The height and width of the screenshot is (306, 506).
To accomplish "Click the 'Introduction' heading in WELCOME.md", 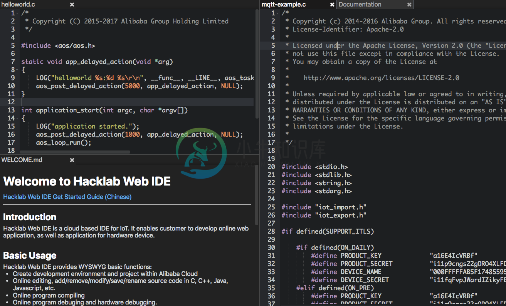I will pos(30,217).
